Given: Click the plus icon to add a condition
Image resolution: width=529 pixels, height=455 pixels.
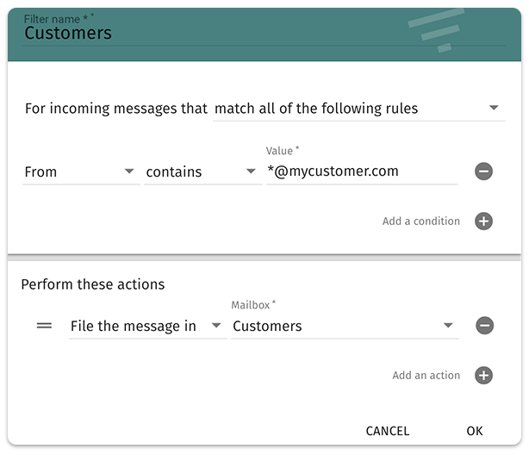Looking at the screenshot, I should click(483, 221).
